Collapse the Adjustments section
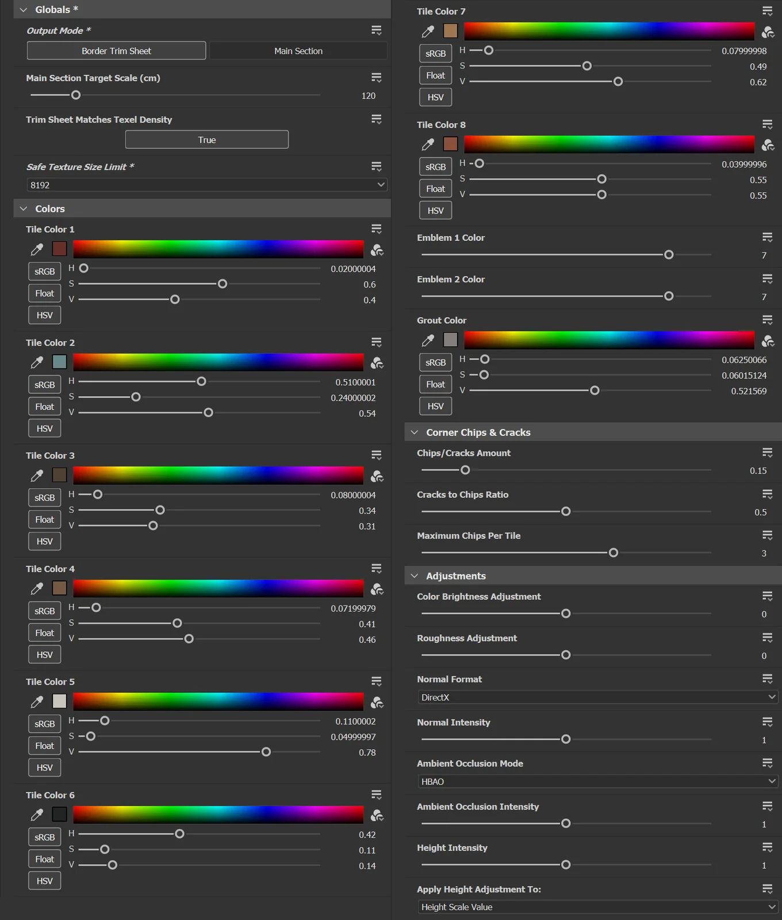This screenshot has width=782, height=920. (x=415, y=576)
